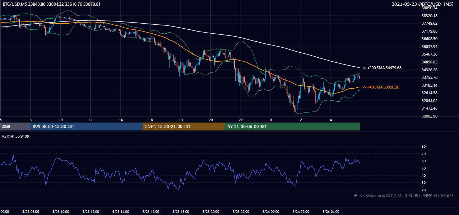This screenshot has height=215, width=459.
Task: Click the 5/24 00:00 time label
Action: 270,212
